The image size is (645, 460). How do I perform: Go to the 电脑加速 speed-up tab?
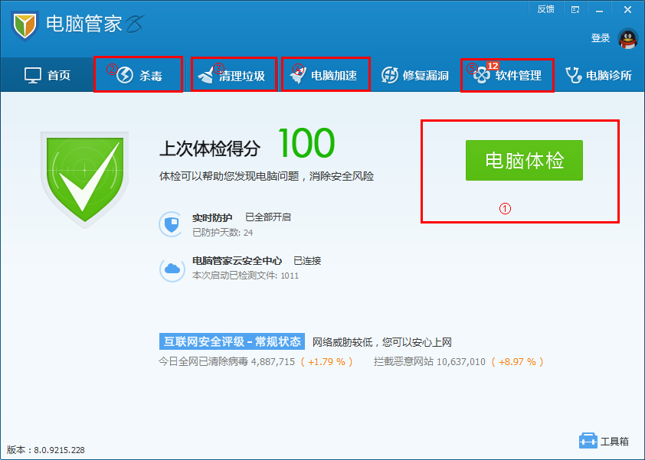[x=323, y=75]
